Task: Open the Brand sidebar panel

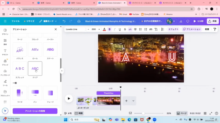Action: (5, 62)
